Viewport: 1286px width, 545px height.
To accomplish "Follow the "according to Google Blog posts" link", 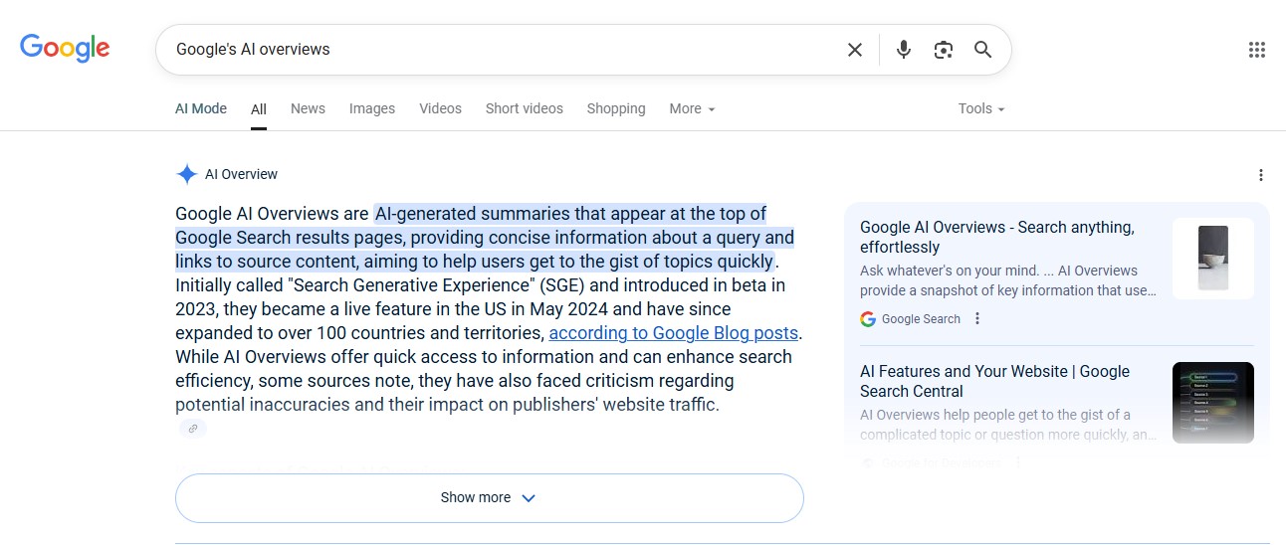I will tap(674, 333).
